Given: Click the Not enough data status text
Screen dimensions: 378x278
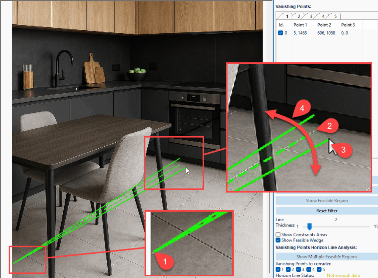Looking at the screenshot, I should coord(343,275).
